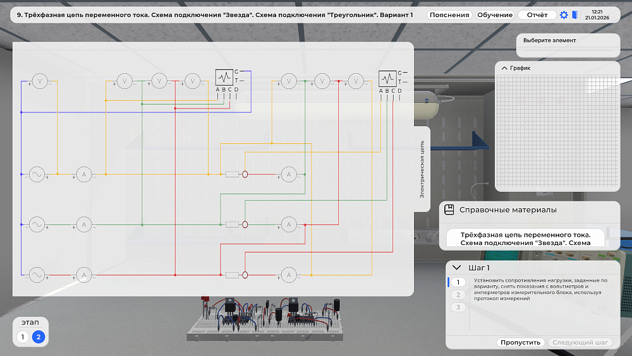Select step 2 in the step list
Viewport: 632px width, 356px height.
click(458, 295)
